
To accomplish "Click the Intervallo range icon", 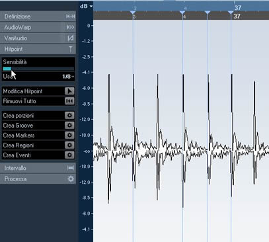I will tap(71, 168).
